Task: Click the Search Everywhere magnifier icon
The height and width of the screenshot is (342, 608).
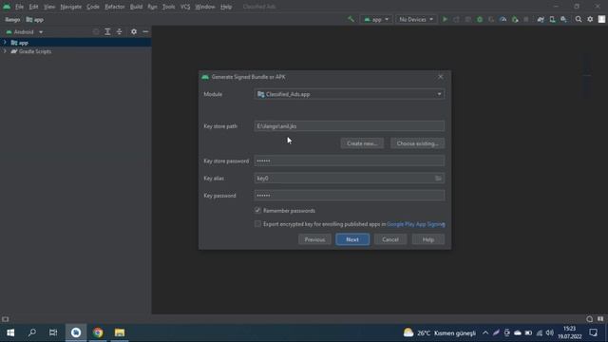Action: coord(579,19)
